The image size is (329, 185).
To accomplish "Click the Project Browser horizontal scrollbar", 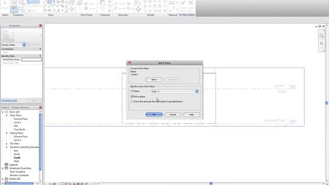I will tap(19, 184).
